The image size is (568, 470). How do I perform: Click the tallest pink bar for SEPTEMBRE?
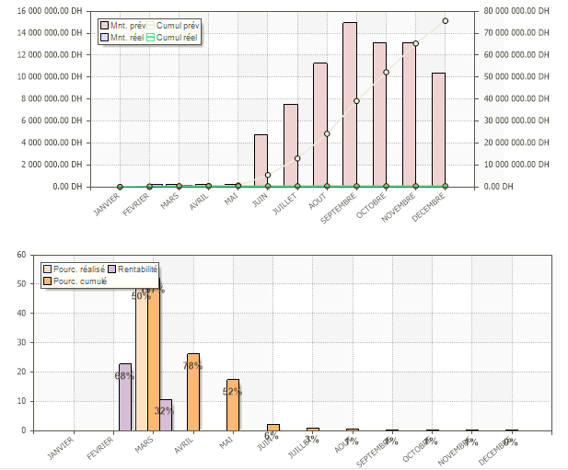click(x=350, y=103)
